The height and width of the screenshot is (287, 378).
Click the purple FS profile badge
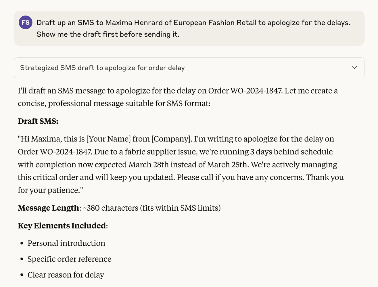(26, 22)
